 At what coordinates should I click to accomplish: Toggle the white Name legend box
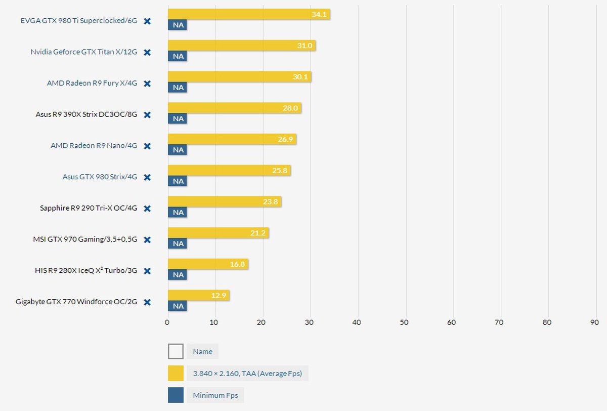(176, 351)
